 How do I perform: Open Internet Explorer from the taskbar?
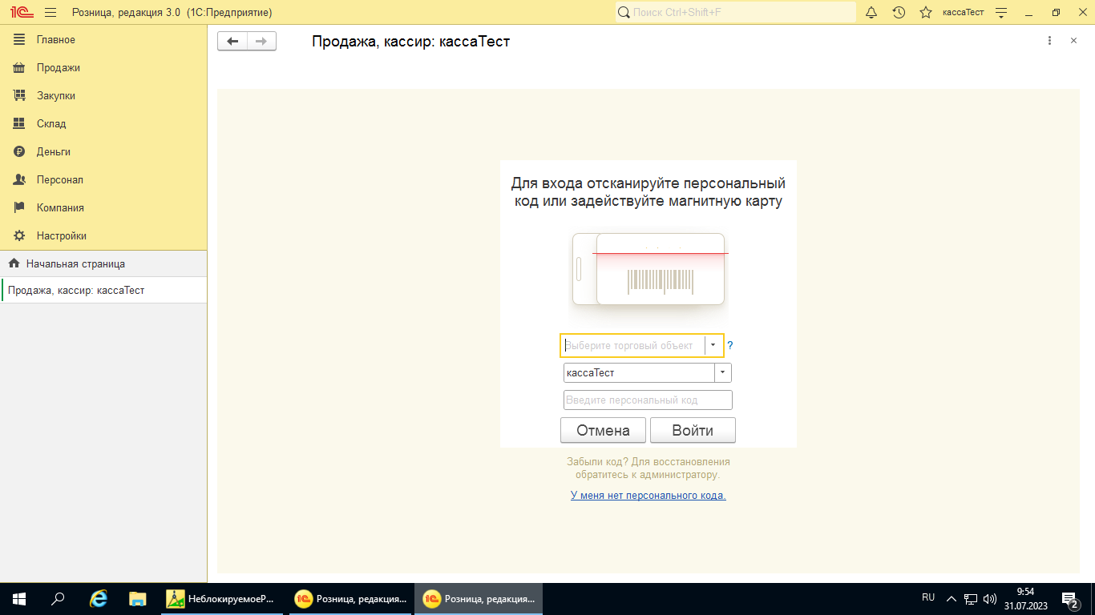click(99, 599)
